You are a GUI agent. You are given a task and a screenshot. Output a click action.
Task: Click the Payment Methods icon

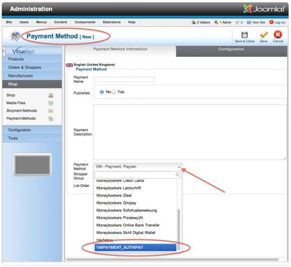(x=51, y=119)
